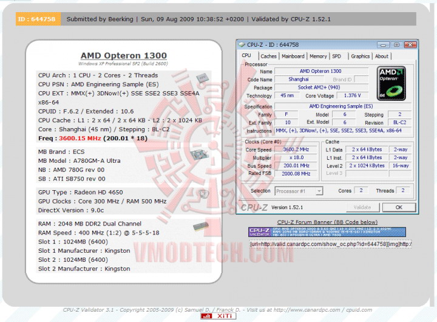Click the CPU-Z Validator copyright footer text
The image size is (437, 322).
coord(217,310)
